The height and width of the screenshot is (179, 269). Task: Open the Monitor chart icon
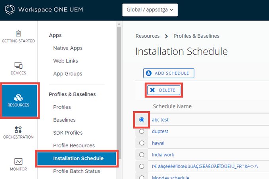tap(18, 161)
